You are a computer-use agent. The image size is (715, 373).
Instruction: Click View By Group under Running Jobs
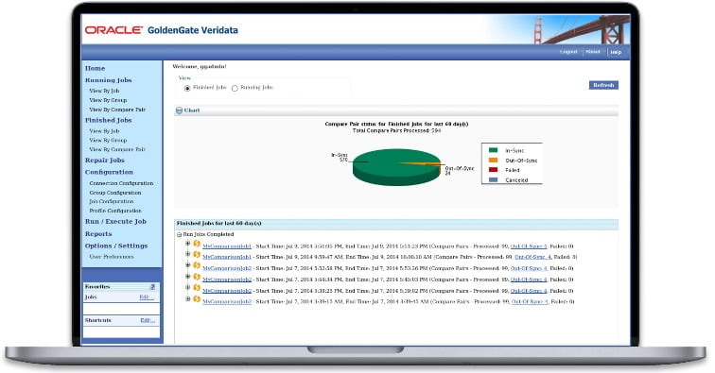(108, 100)
